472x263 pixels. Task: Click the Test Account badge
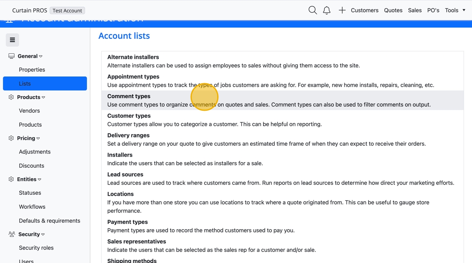[68, 11]
